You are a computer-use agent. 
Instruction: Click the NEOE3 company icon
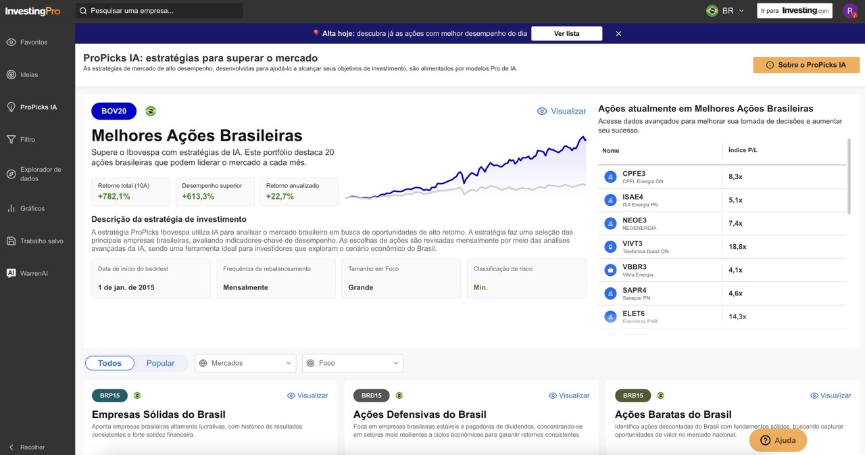tap(610, 223)
